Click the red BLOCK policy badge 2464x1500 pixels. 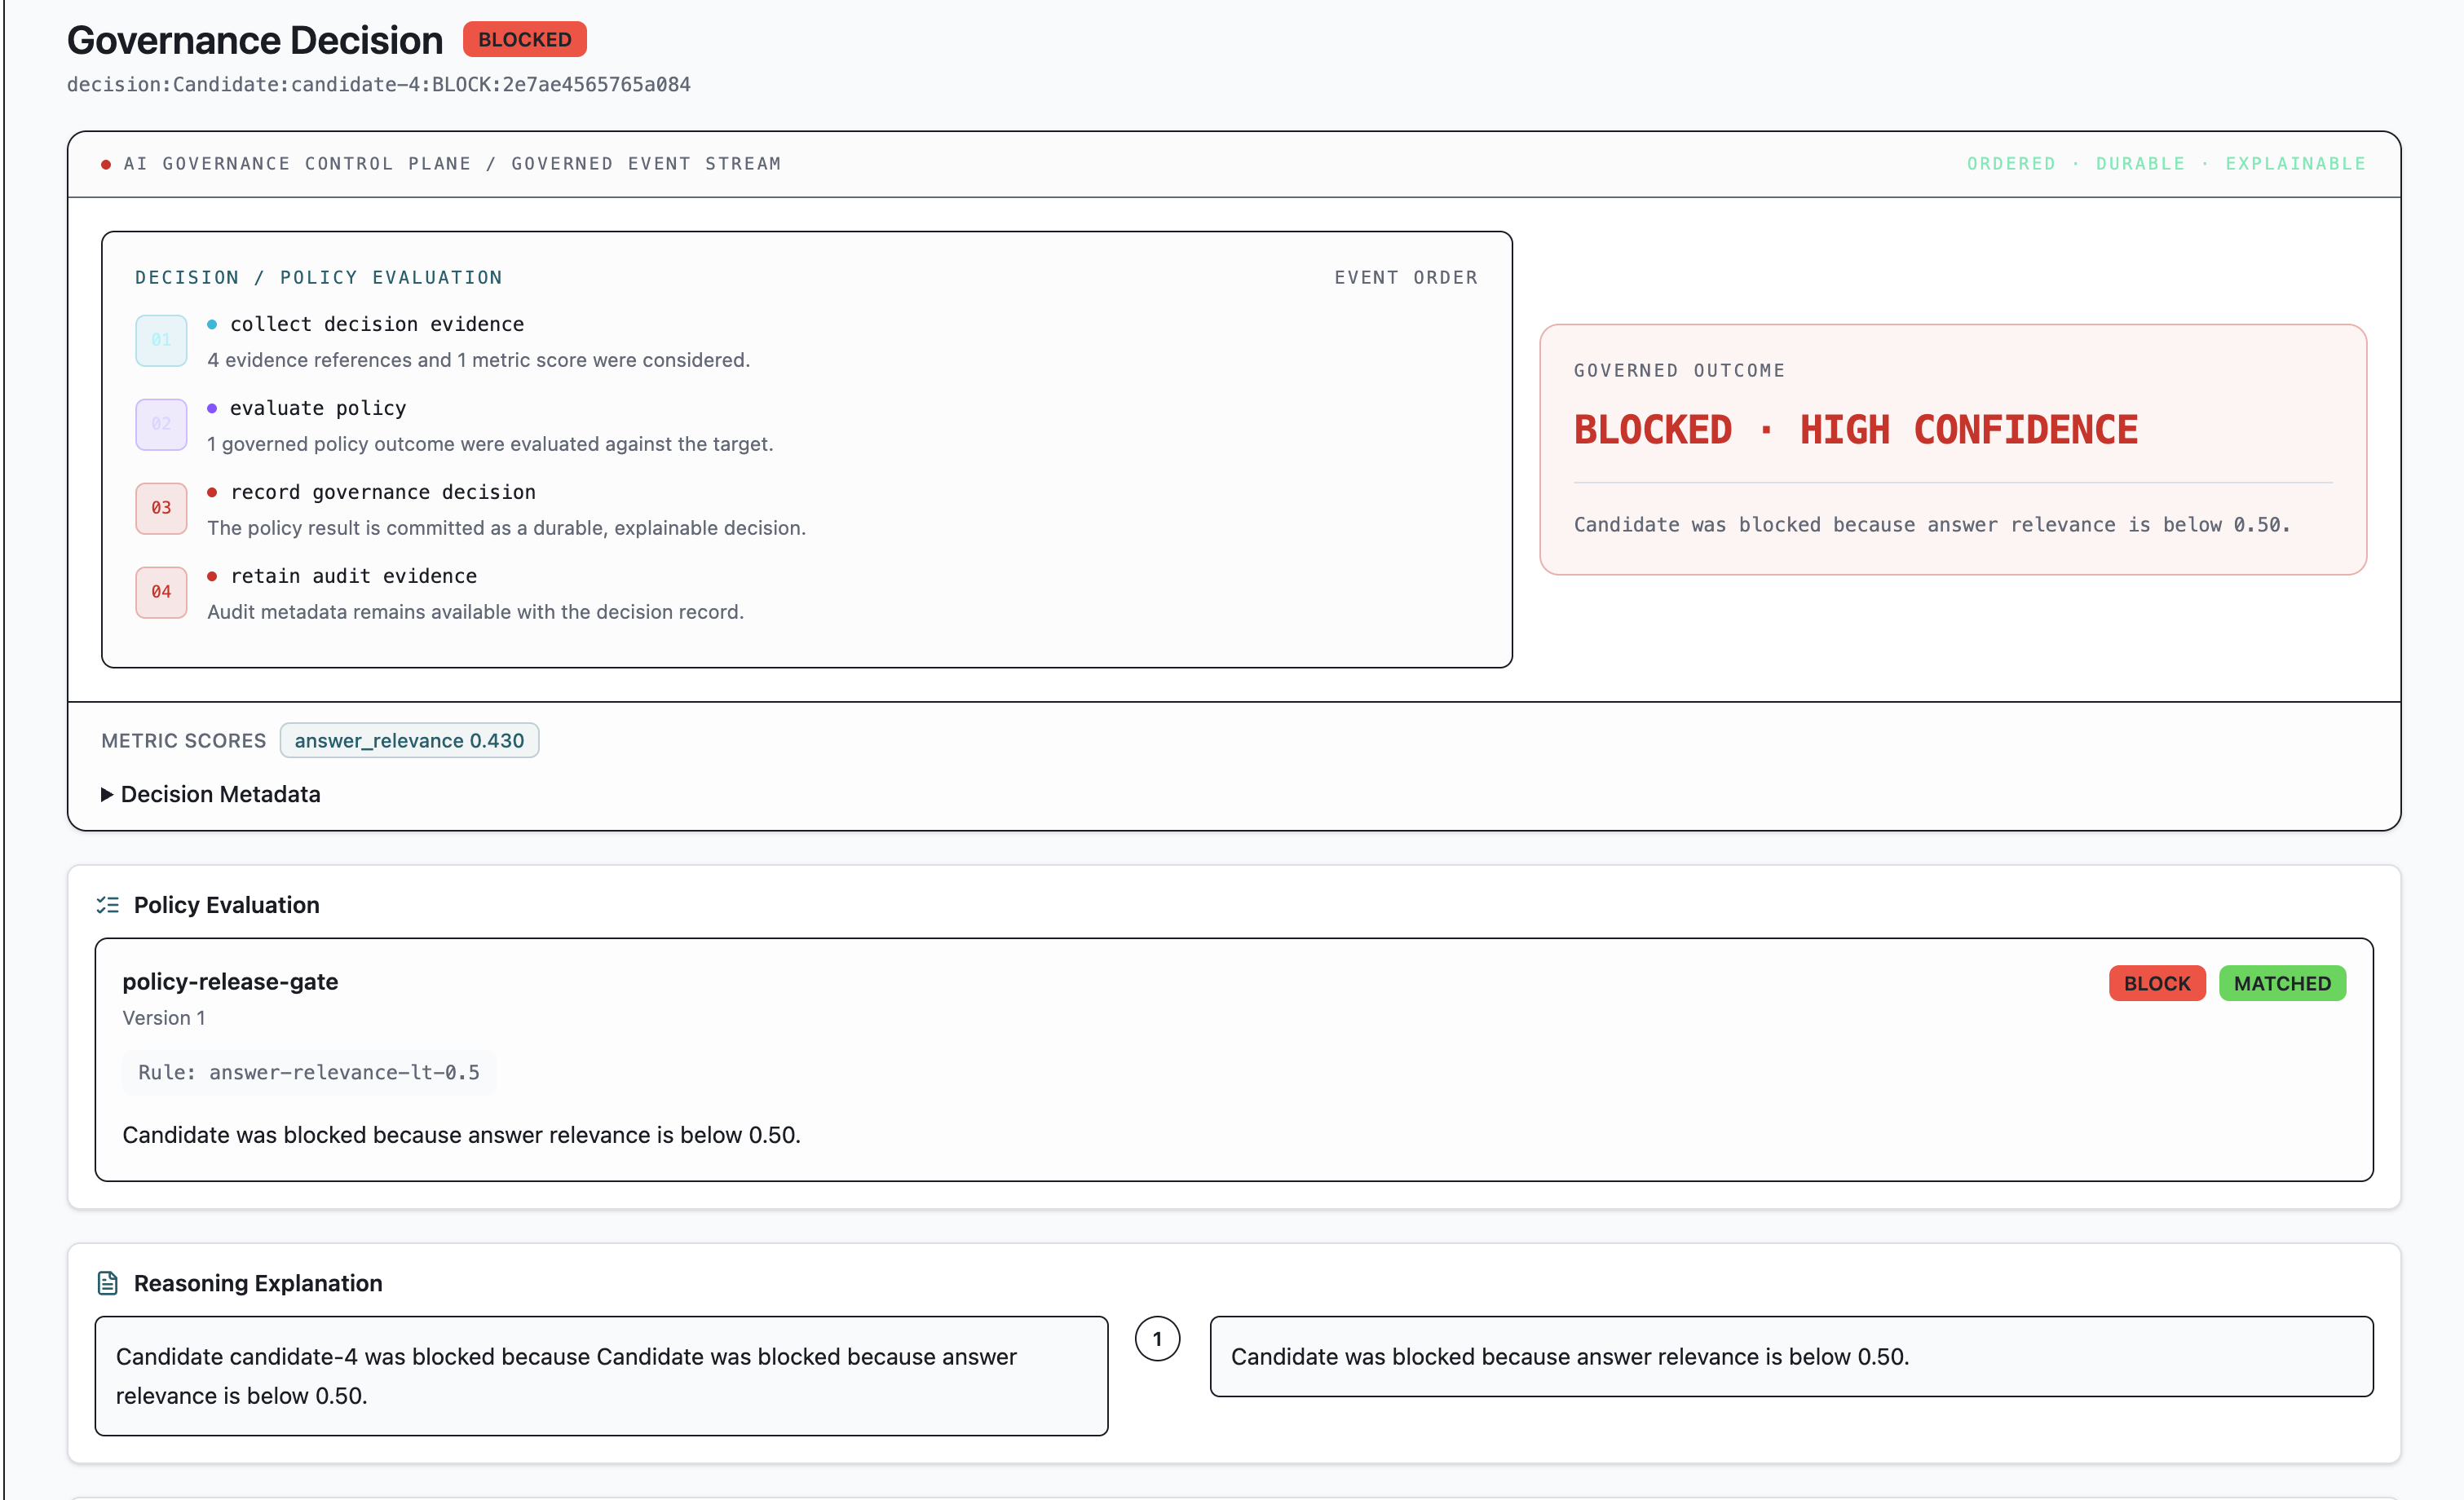[2157, 983]
